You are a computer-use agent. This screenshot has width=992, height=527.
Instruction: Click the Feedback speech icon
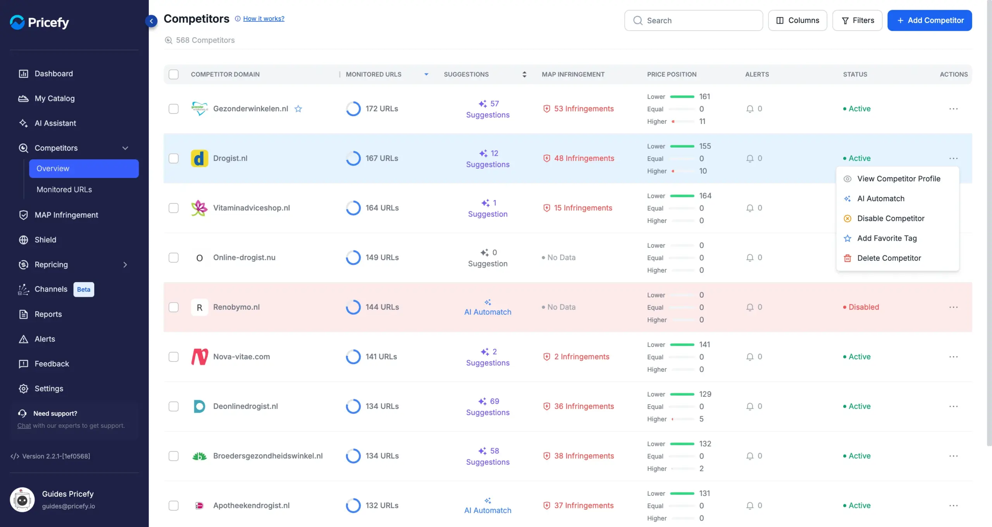pos(23,364)
